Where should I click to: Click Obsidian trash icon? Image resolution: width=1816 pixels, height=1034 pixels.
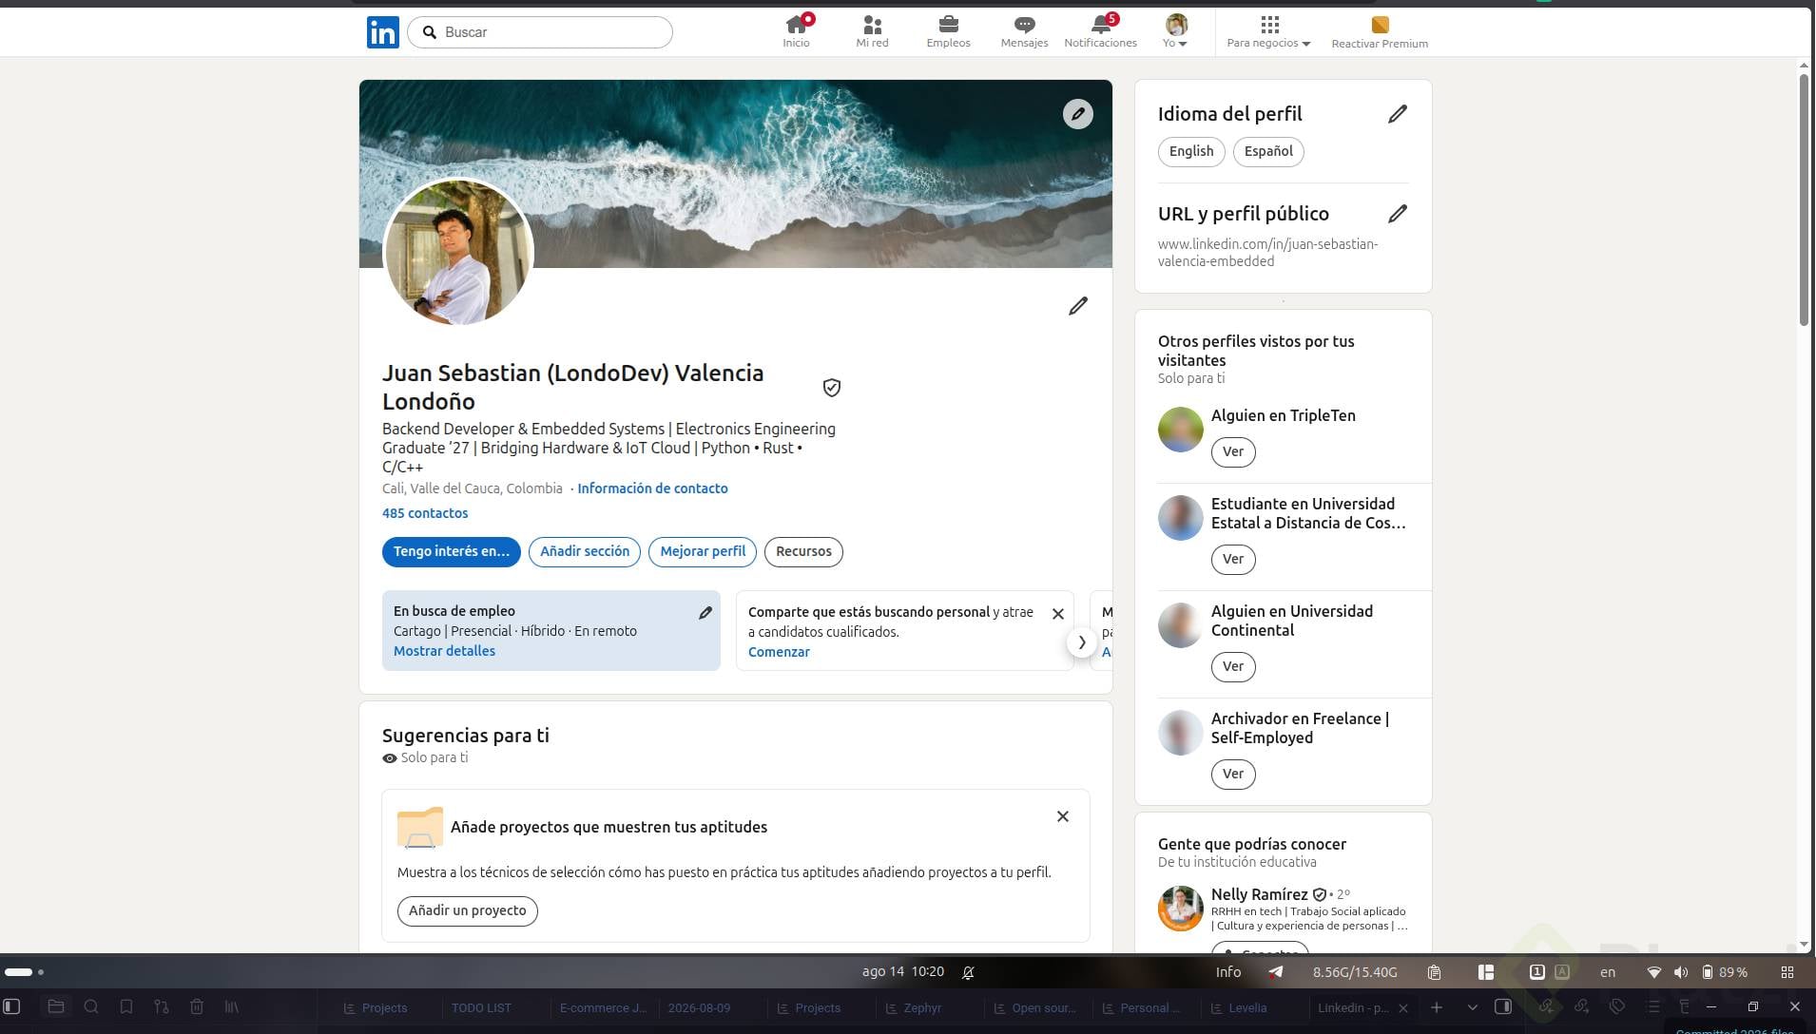point(197,1006)
